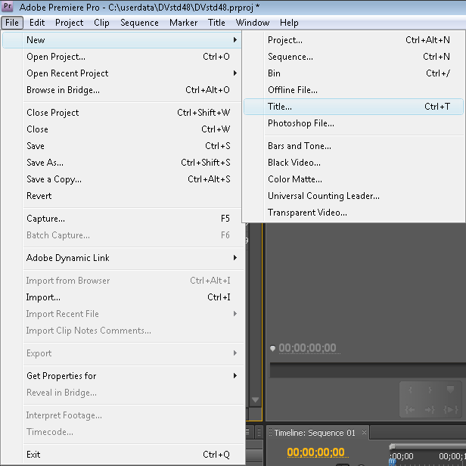Screen dimensions: 466x466
Task: Open the Marker menu
Action: point(183,23)
